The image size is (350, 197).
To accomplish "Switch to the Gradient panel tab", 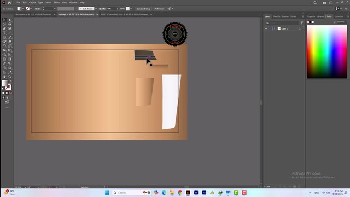I will pos(285,16).
